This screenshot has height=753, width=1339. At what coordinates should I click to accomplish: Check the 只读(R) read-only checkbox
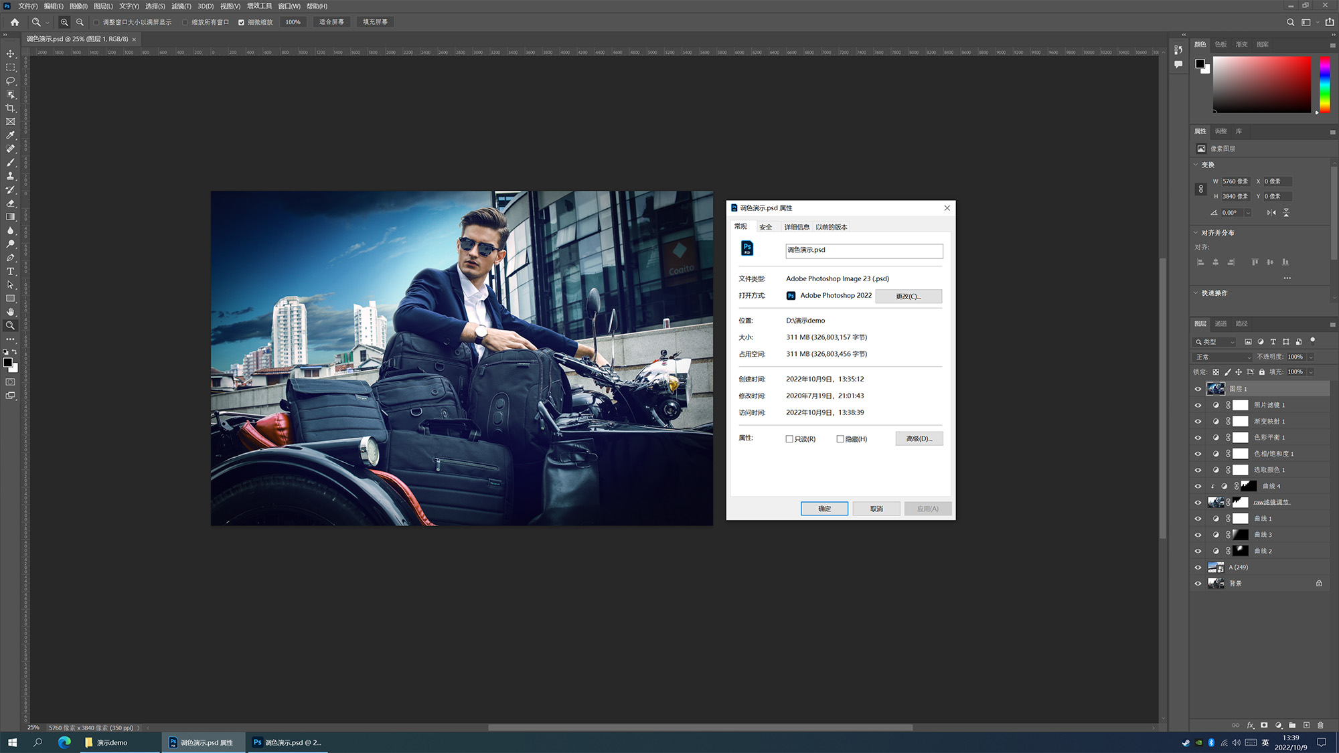(789, 439)
